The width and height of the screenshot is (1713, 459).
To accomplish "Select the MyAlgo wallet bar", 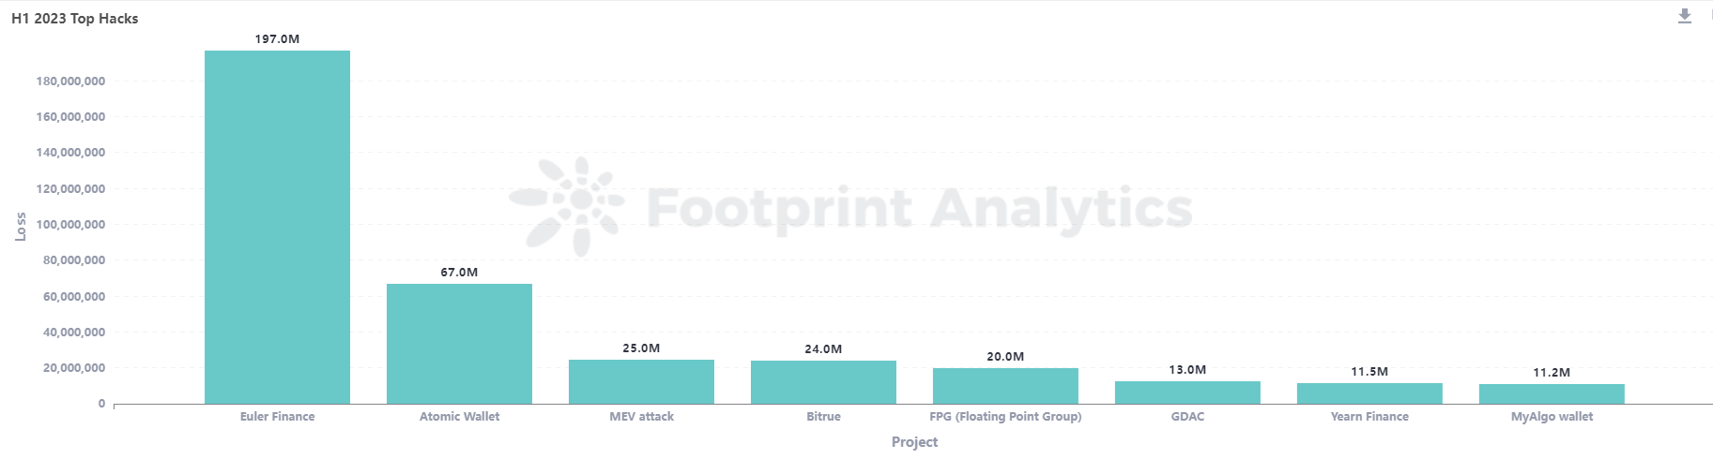I will pyautogui.click(x=1552, y=394).
